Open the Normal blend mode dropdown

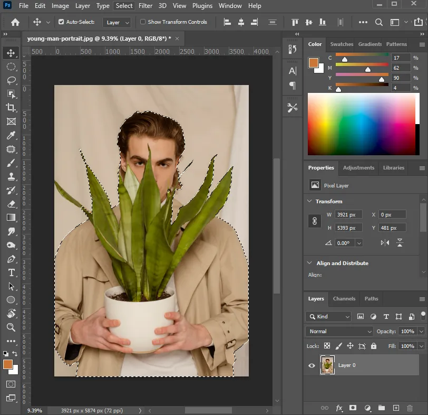(339, 332)
